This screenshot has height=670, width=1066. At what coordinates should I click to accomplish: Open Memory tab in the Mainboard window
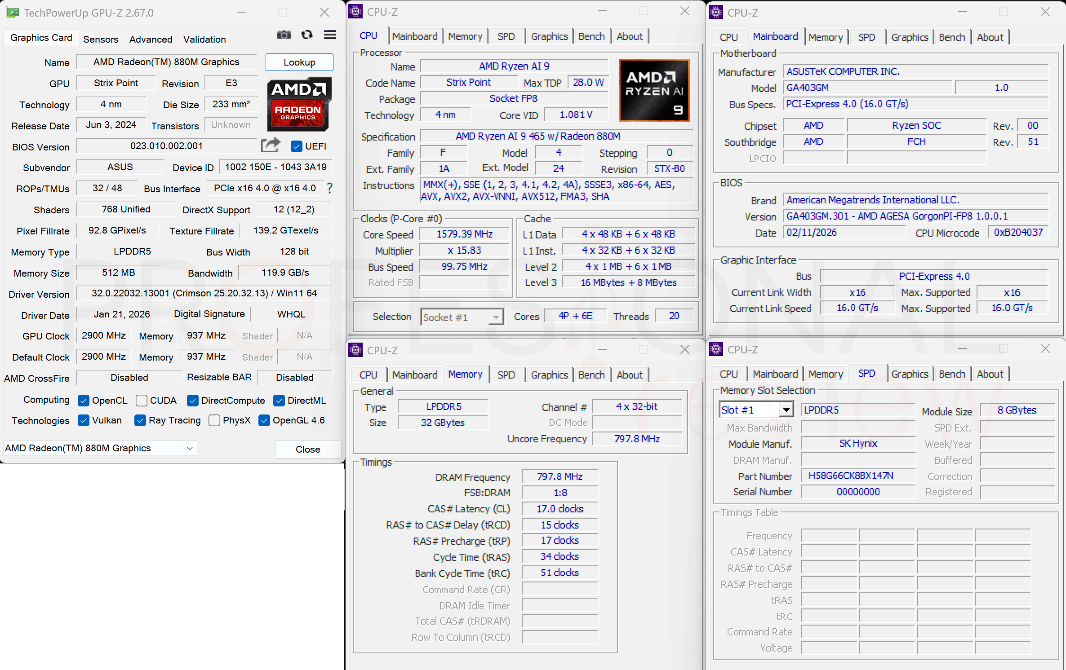tap(826, 37)
